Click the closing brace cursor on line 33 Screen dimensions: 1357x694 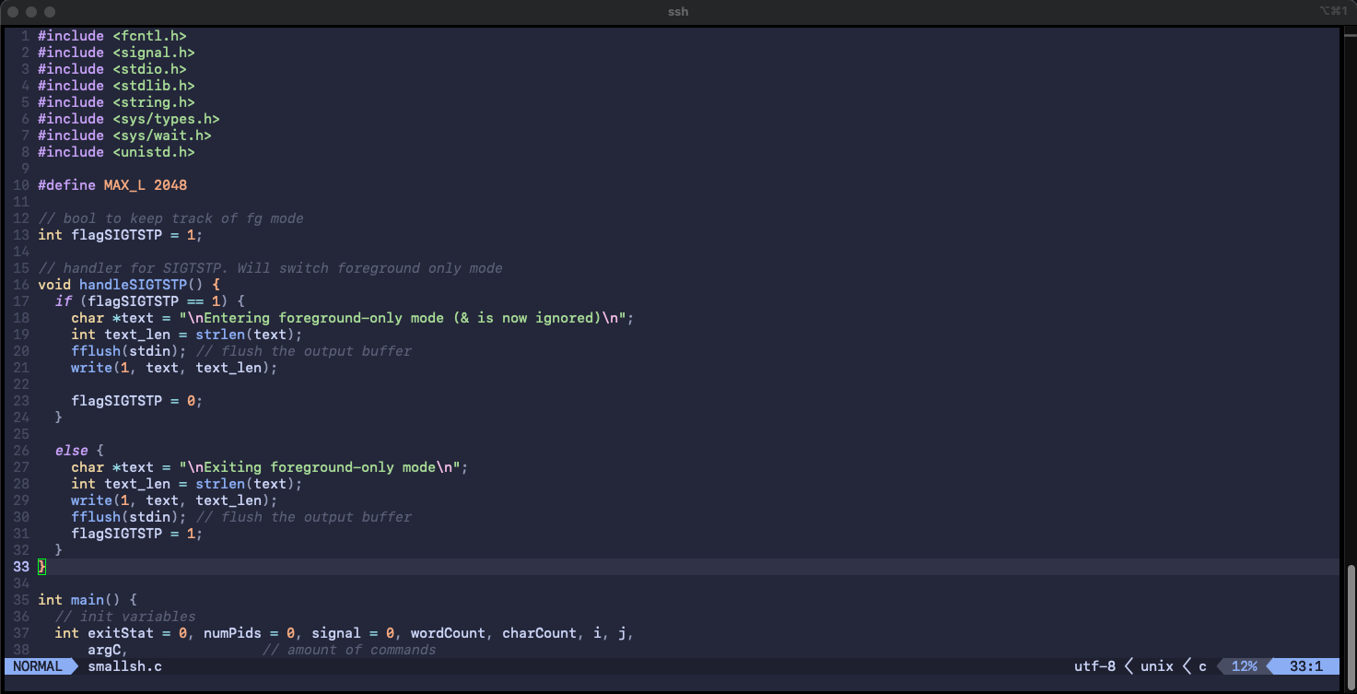click(x=41, y=566)
